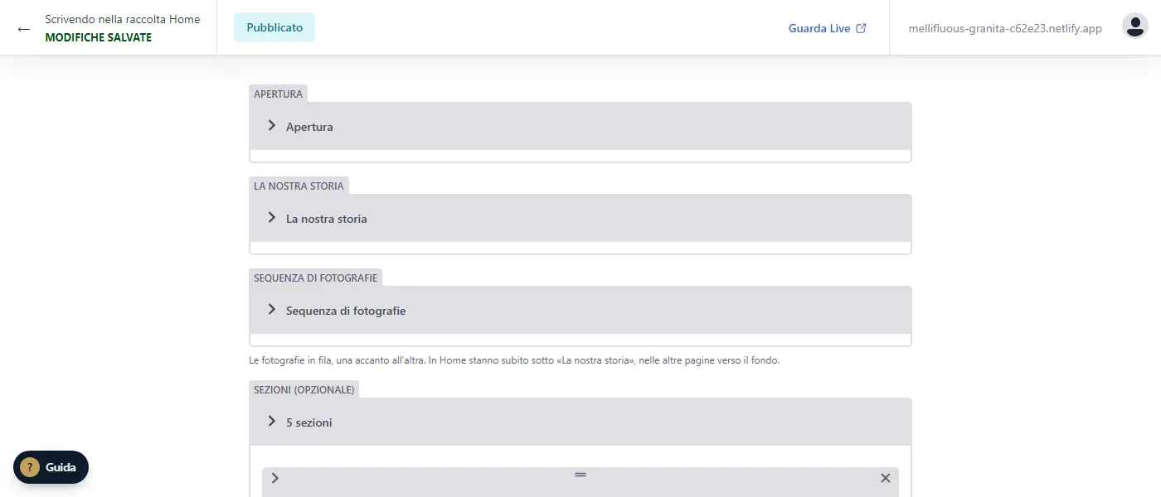Viewport: 1161px width, 497px height.
Task: Click the SEZIONI (OPZIONALE) field label
Action: [x=304, y=389]
